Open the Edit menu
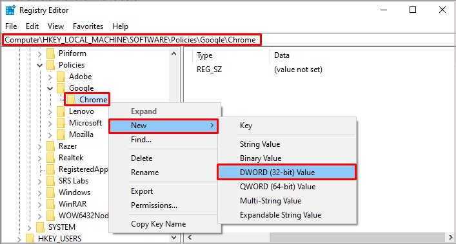This screenshot has width=456, height=244. point(32,26)
